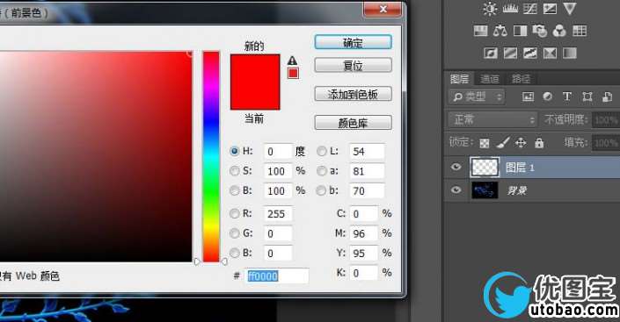Image resolution: width=620 pixels, height=322 pixels.
Task: Select the Levels adjustment icon
Action: coord(510,9)
